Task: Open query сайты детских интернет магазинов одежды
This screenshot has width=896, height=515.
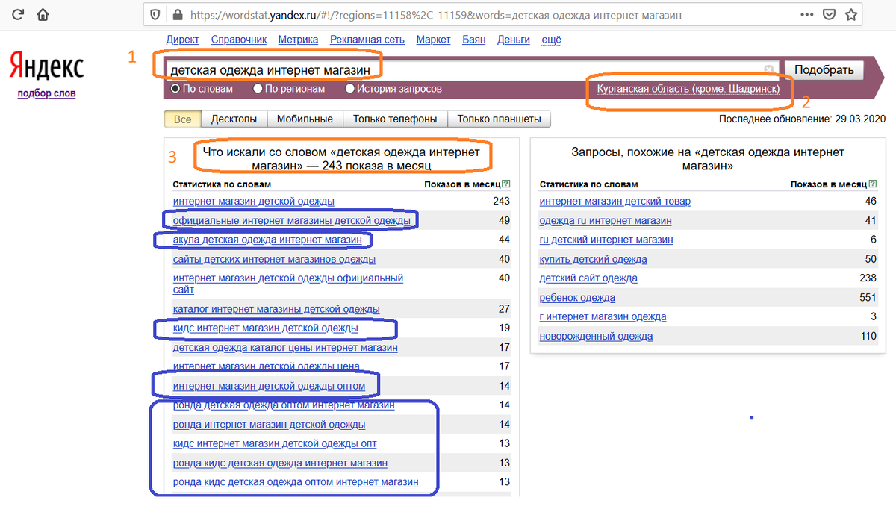Action: (x=274, y=259)
